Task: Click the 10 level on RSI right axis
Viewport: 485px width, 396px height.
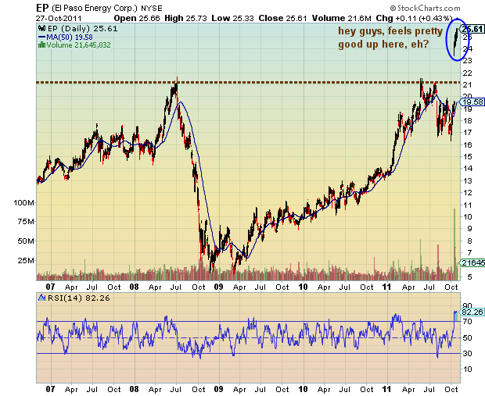Action: 468,369
